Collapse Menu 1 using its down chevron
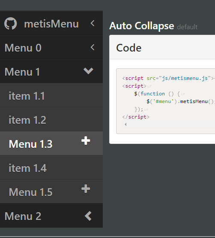215x238 pixels. [x=88, y=71]
